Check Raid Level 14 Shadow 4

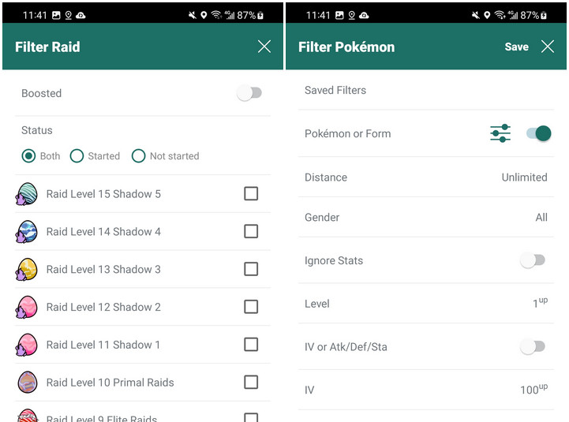pos(251,231)
